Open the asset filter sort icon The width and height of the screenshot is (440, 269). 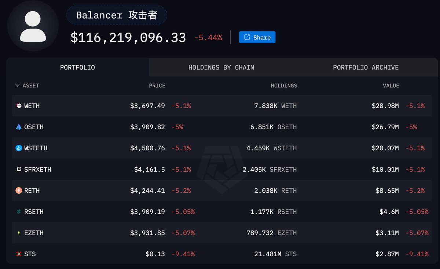click(17, 86)
